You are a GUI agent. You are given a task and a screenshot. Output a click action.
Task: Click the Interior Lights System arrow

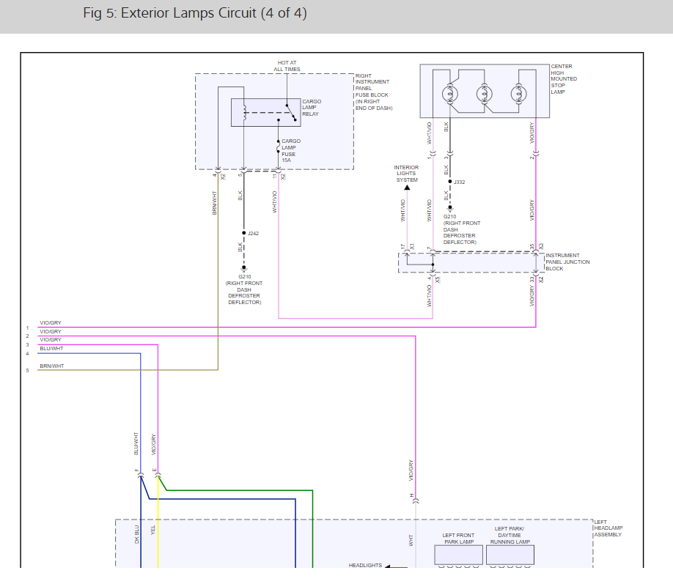[407, 188]
